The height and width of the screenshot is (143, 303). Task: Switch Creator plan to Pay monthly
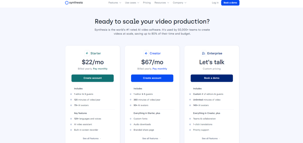(x=159, y=69)
